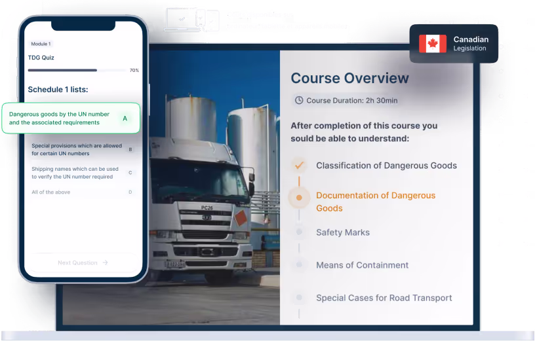
Task: Open the Canadian Legislation badge
Action: pos(454,44)
